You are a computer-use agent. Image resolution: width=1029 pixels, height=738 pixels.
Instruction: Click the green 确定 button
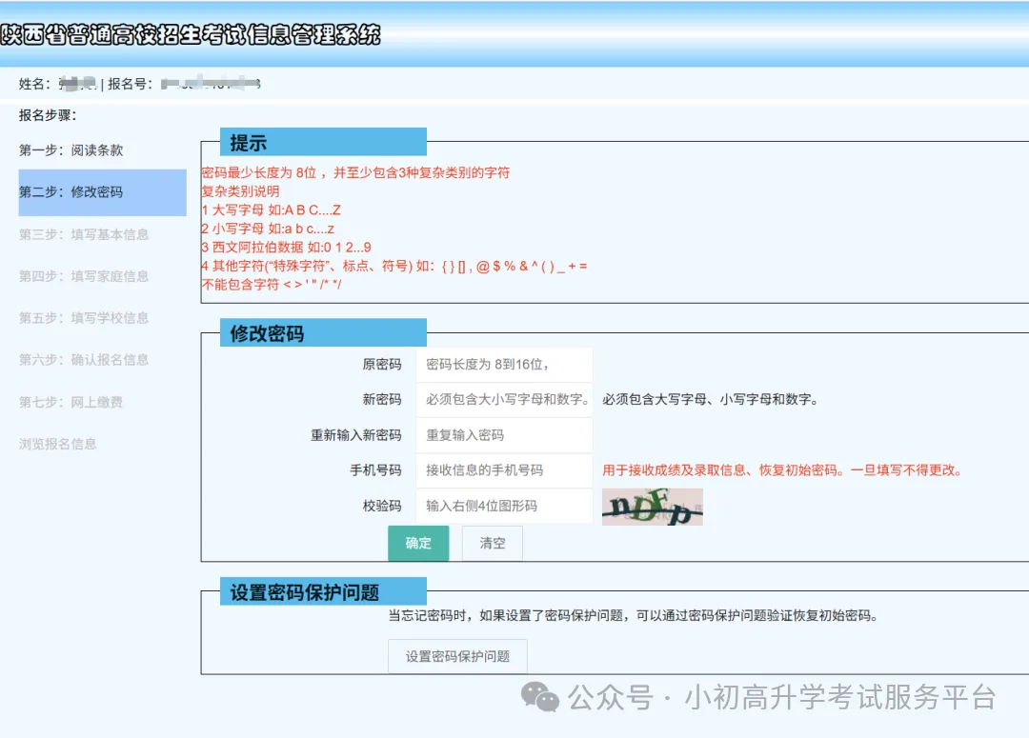[x=418, y=543]
